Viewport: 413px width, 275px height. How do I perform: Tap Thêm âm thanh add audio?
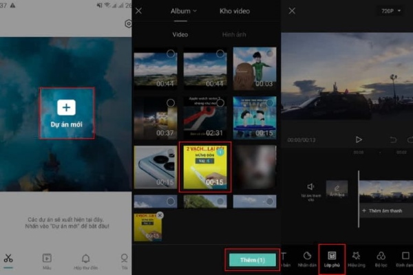tap(382, 211)
